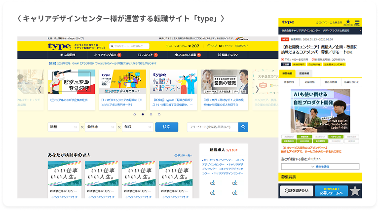
Task: Open the 職種 selector
Action: 63,127
